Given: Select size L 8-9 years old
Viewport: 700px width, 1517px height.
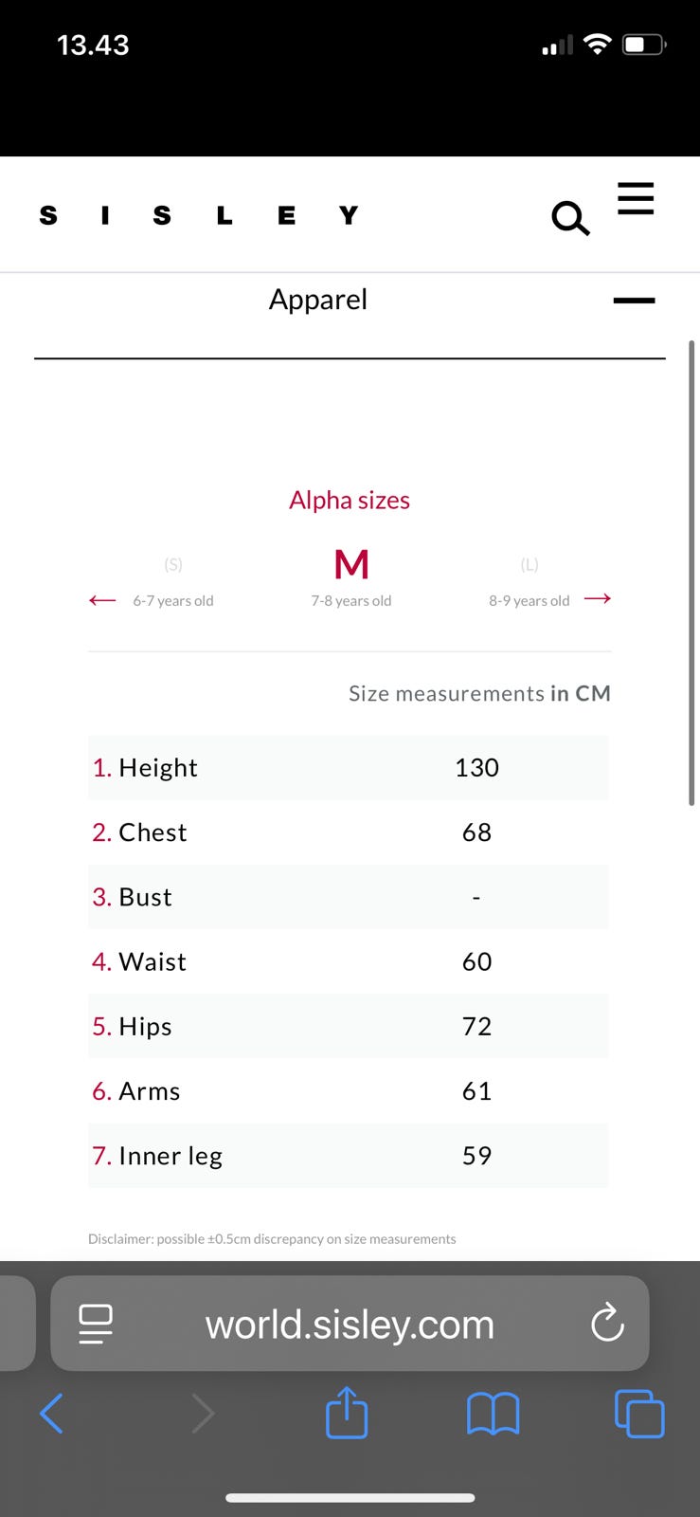Looking at the screenshot, I should 529,581.
